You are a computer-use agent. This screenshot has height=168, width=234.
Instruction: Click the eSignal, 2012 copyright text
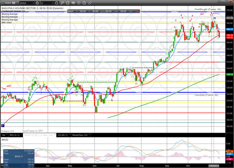8,131
